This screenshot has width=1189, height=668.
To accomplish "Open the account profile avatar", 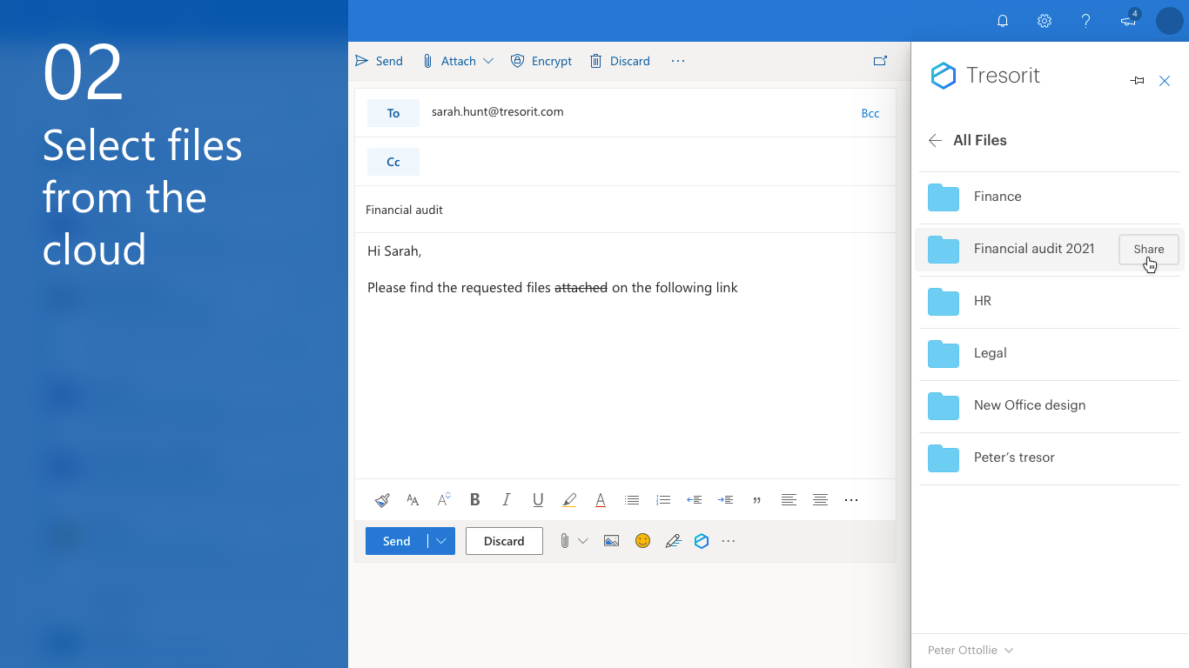I will pos(1169,21).
